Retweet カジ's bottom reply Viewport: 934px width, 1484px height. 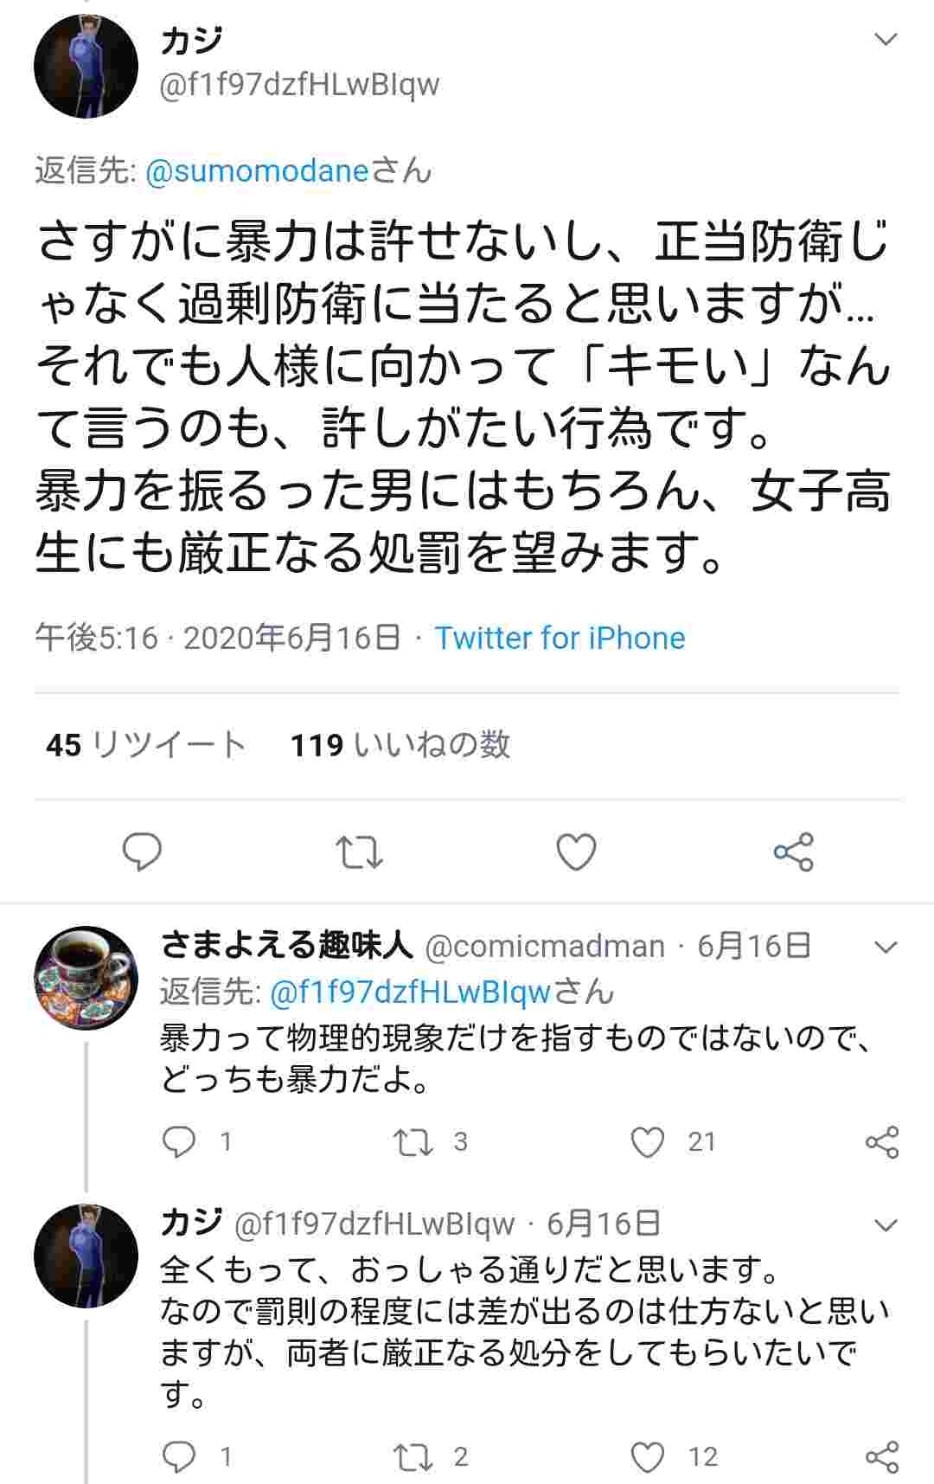coord(413,1457)
